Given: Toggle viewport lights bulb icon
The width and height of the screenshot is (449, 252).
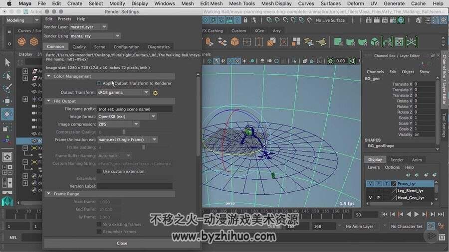Looking at the screenshot, I should 244,61.
